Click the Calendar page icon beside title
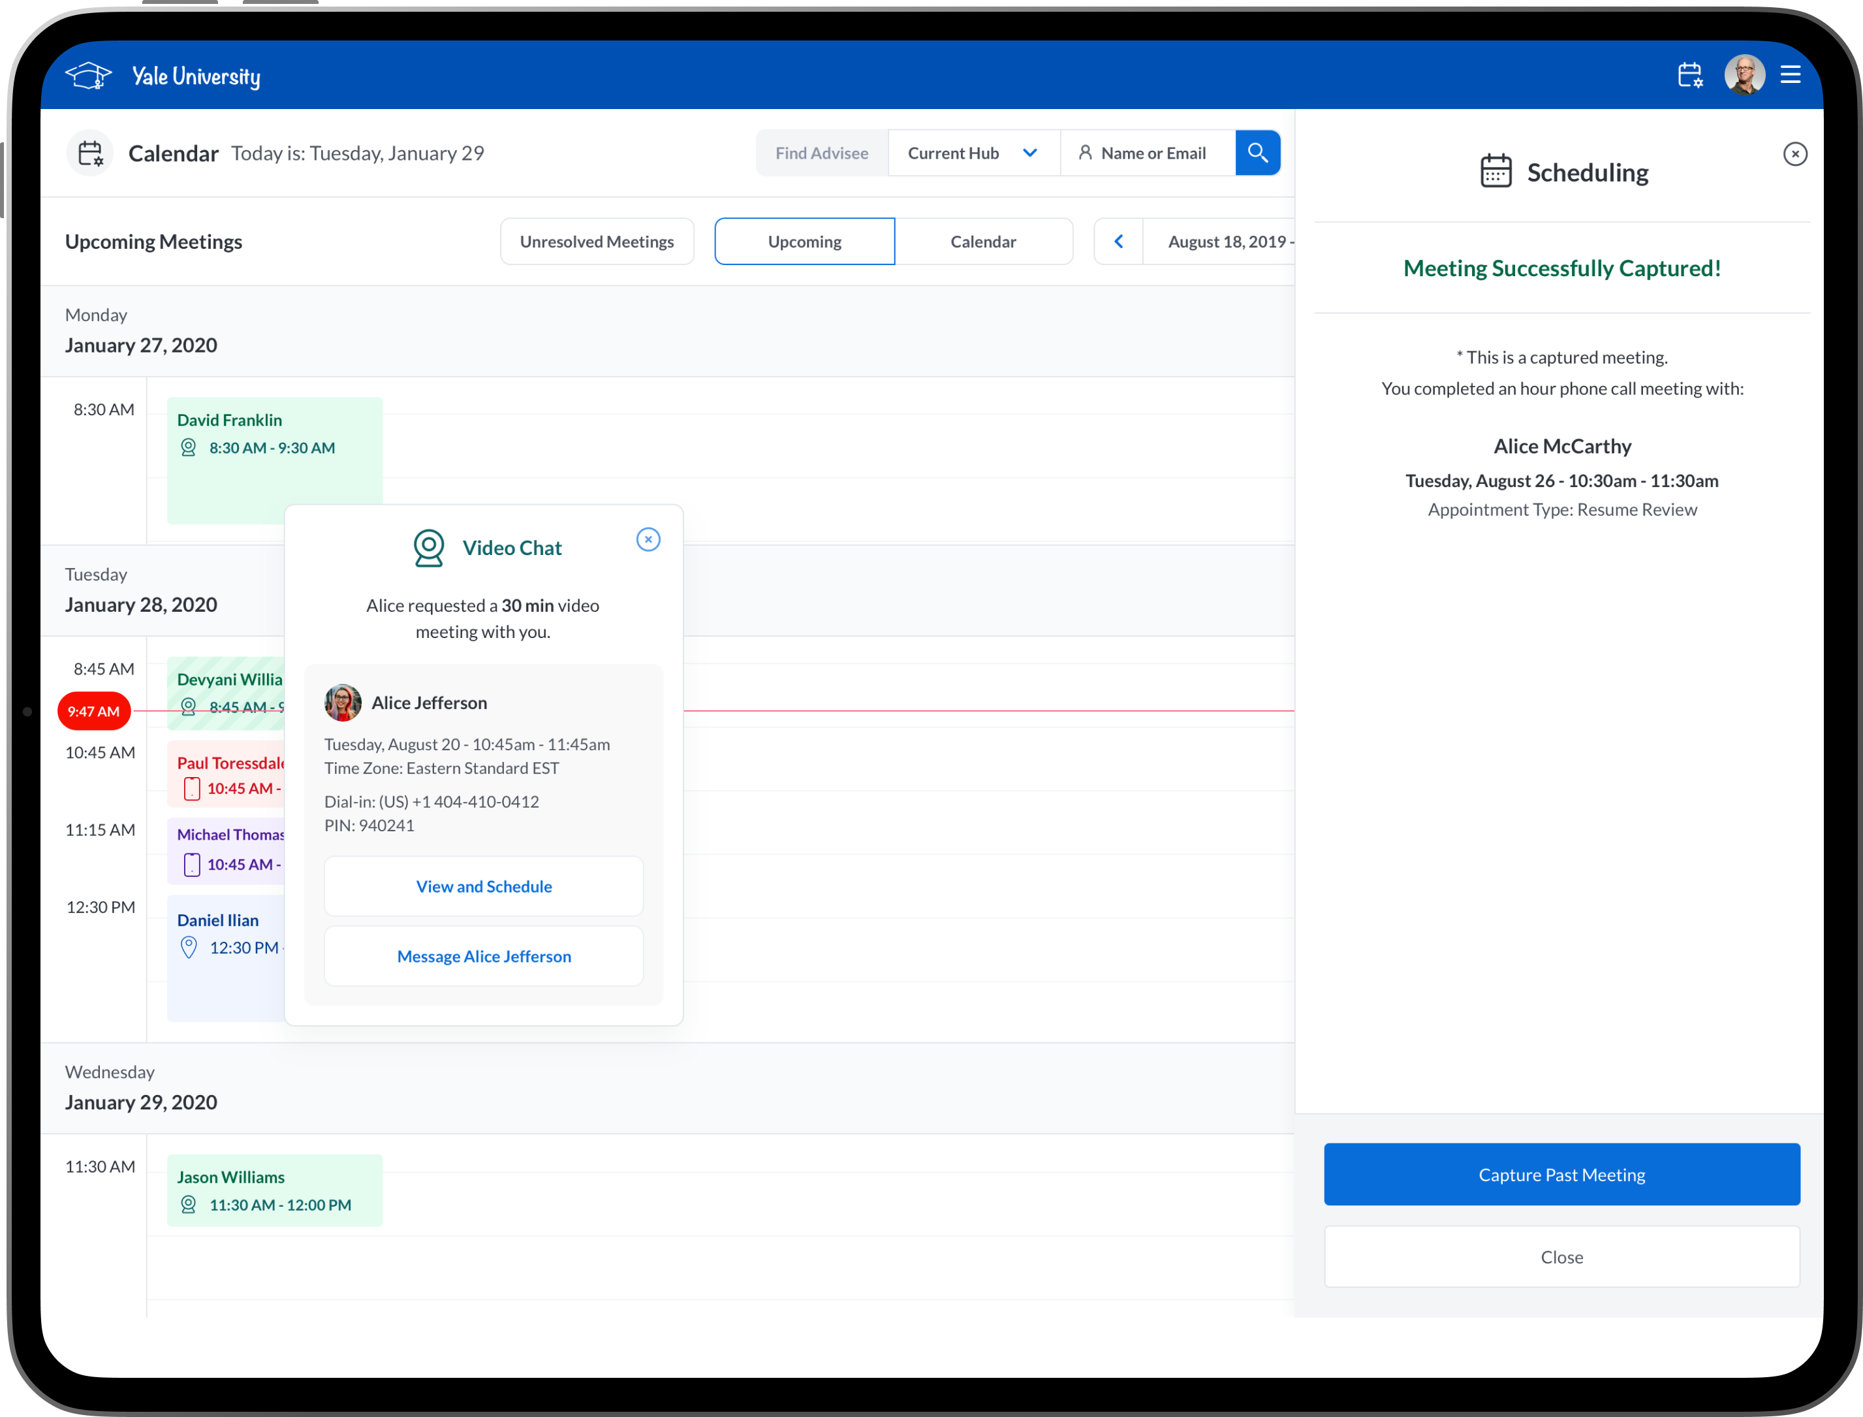The height and width of the screenshot is (1417, 1863). [x=90, y=153]
